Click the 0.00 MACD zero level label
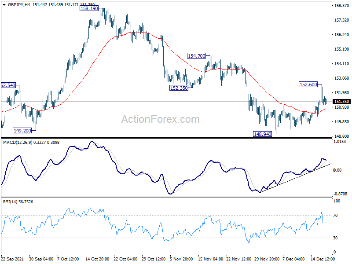Viewport: 352px width, 264px height. pyautogui.click(x=337, y=170)
